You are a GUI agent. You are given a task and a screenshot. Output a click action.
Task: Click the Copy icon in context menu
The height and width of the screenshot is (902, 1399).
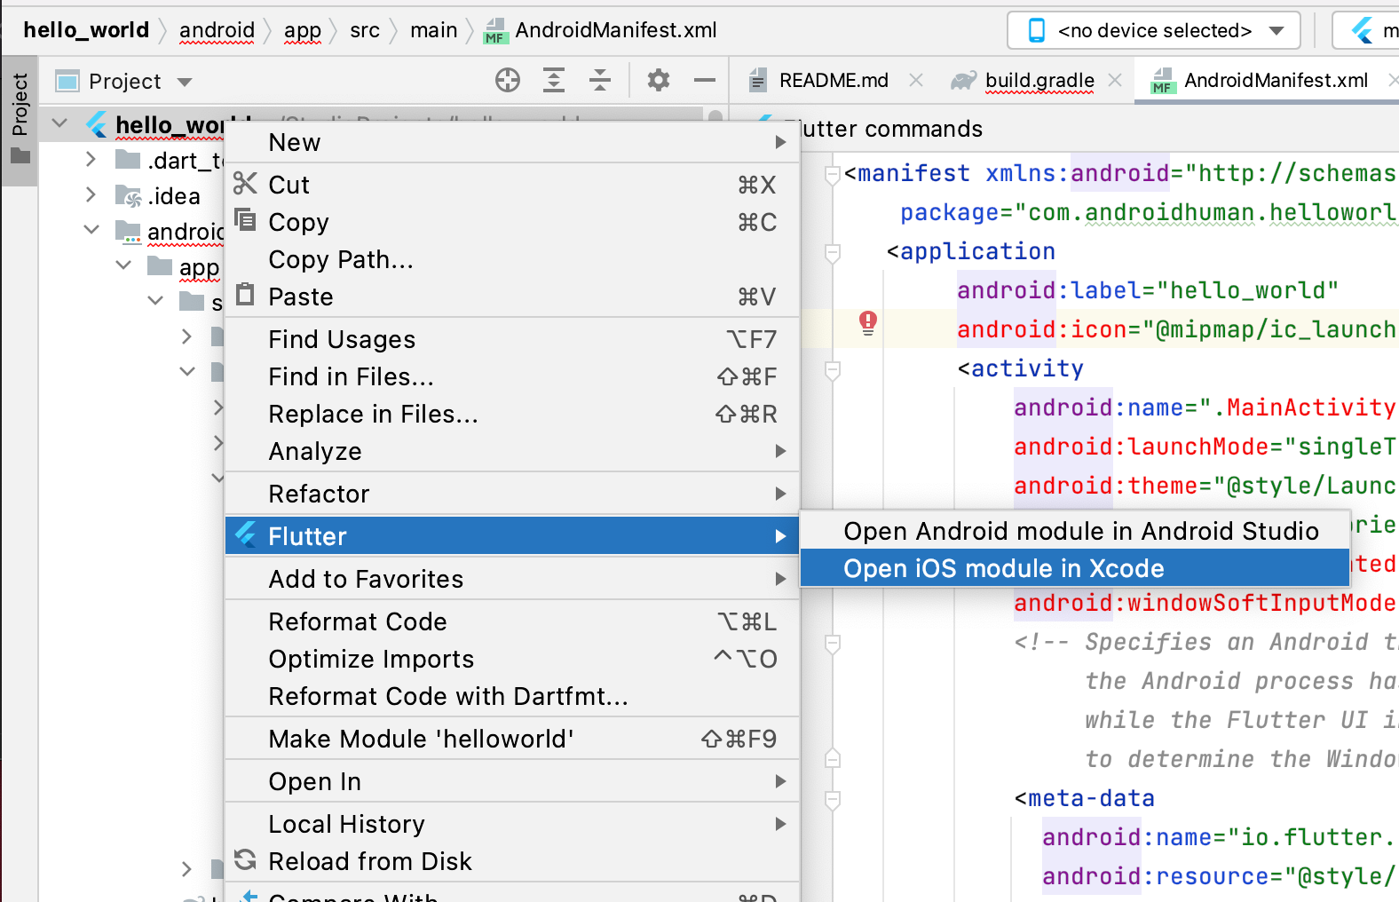coord(245,220)
